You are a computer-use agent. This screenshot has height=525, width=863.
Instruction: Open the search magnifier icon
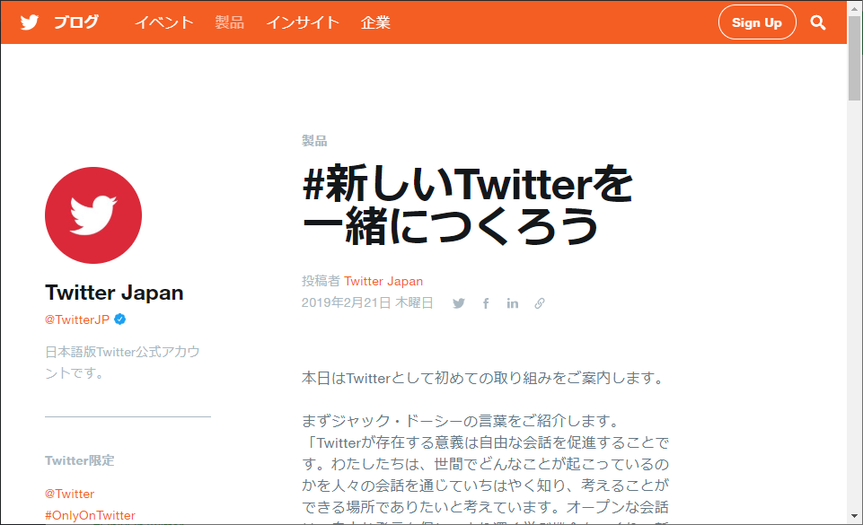tap(817, 22)
